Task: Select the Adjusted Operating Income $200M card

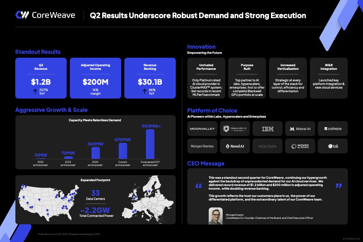Action: [x=96, y=78]
